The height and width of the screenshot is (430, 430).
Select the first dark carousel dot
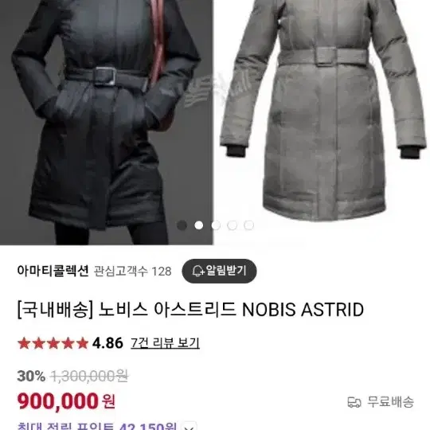coord(182,225)
